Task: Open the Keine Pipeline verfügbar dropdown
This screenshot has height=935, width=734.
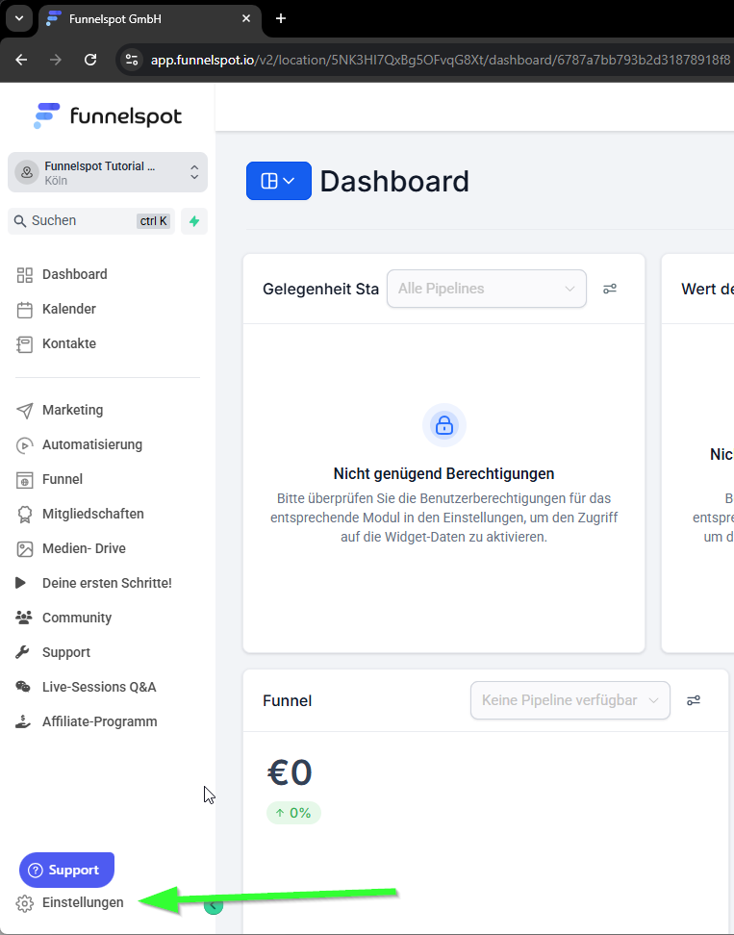Action: (570, 700)
